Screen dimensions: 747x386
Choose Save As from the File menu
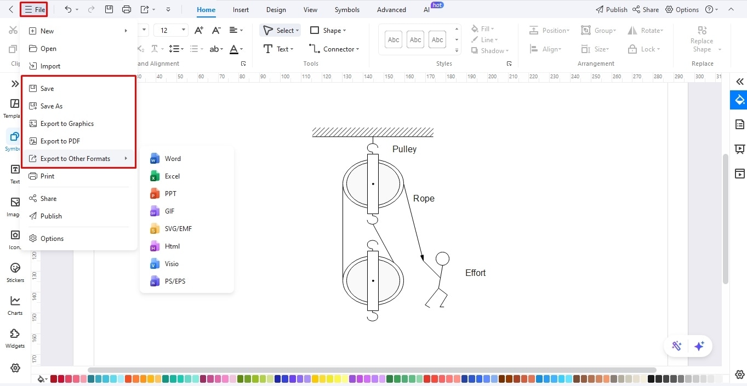(x=78, y=106)
